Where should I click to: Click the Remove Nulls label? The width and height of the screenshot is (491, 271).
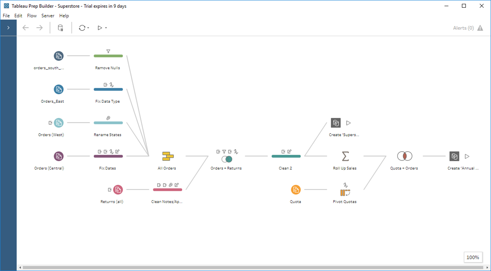[108, 68]
